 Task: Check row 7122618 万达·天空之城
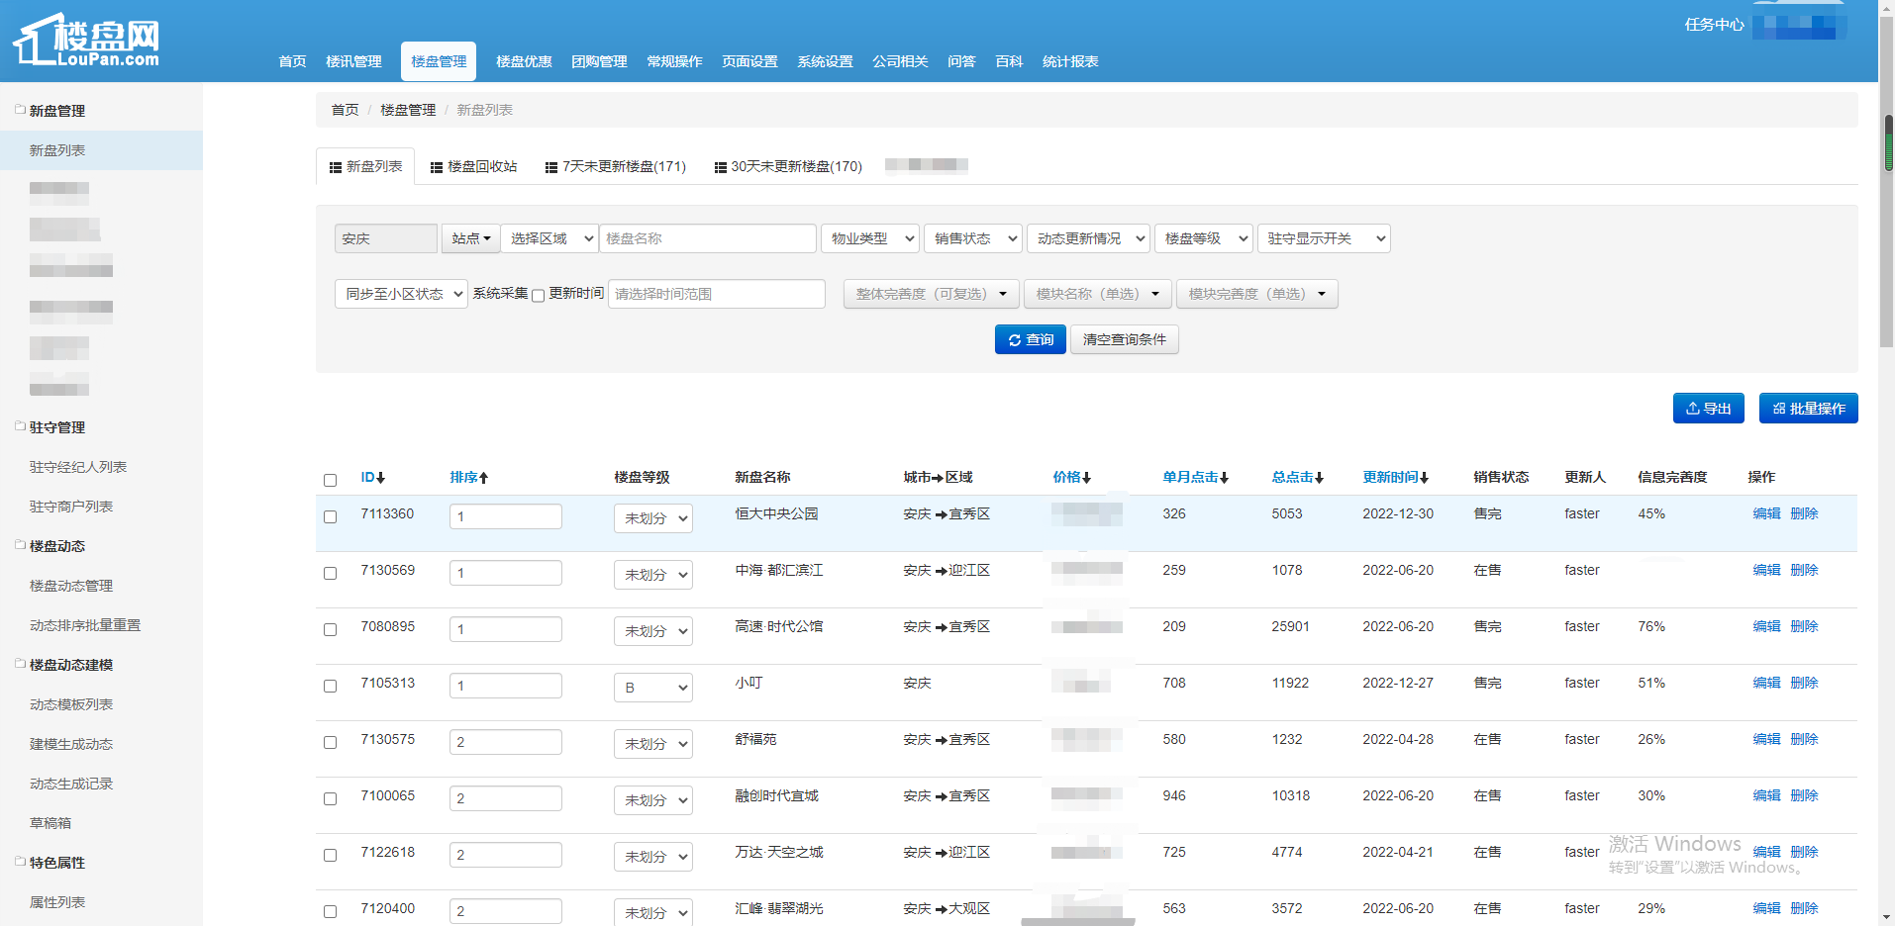331,855
